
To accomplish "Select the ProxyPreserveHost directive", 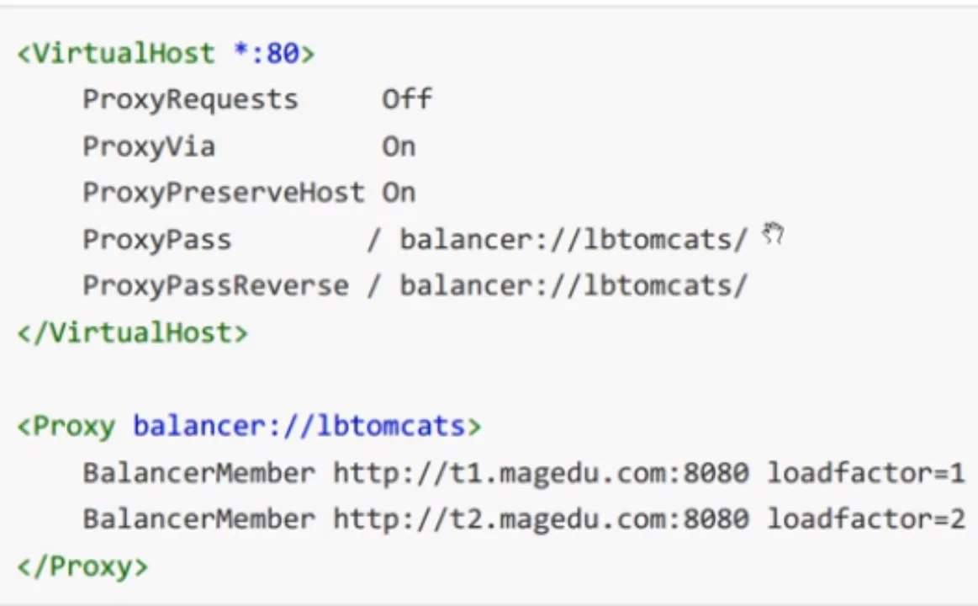I will coord(224,193).
